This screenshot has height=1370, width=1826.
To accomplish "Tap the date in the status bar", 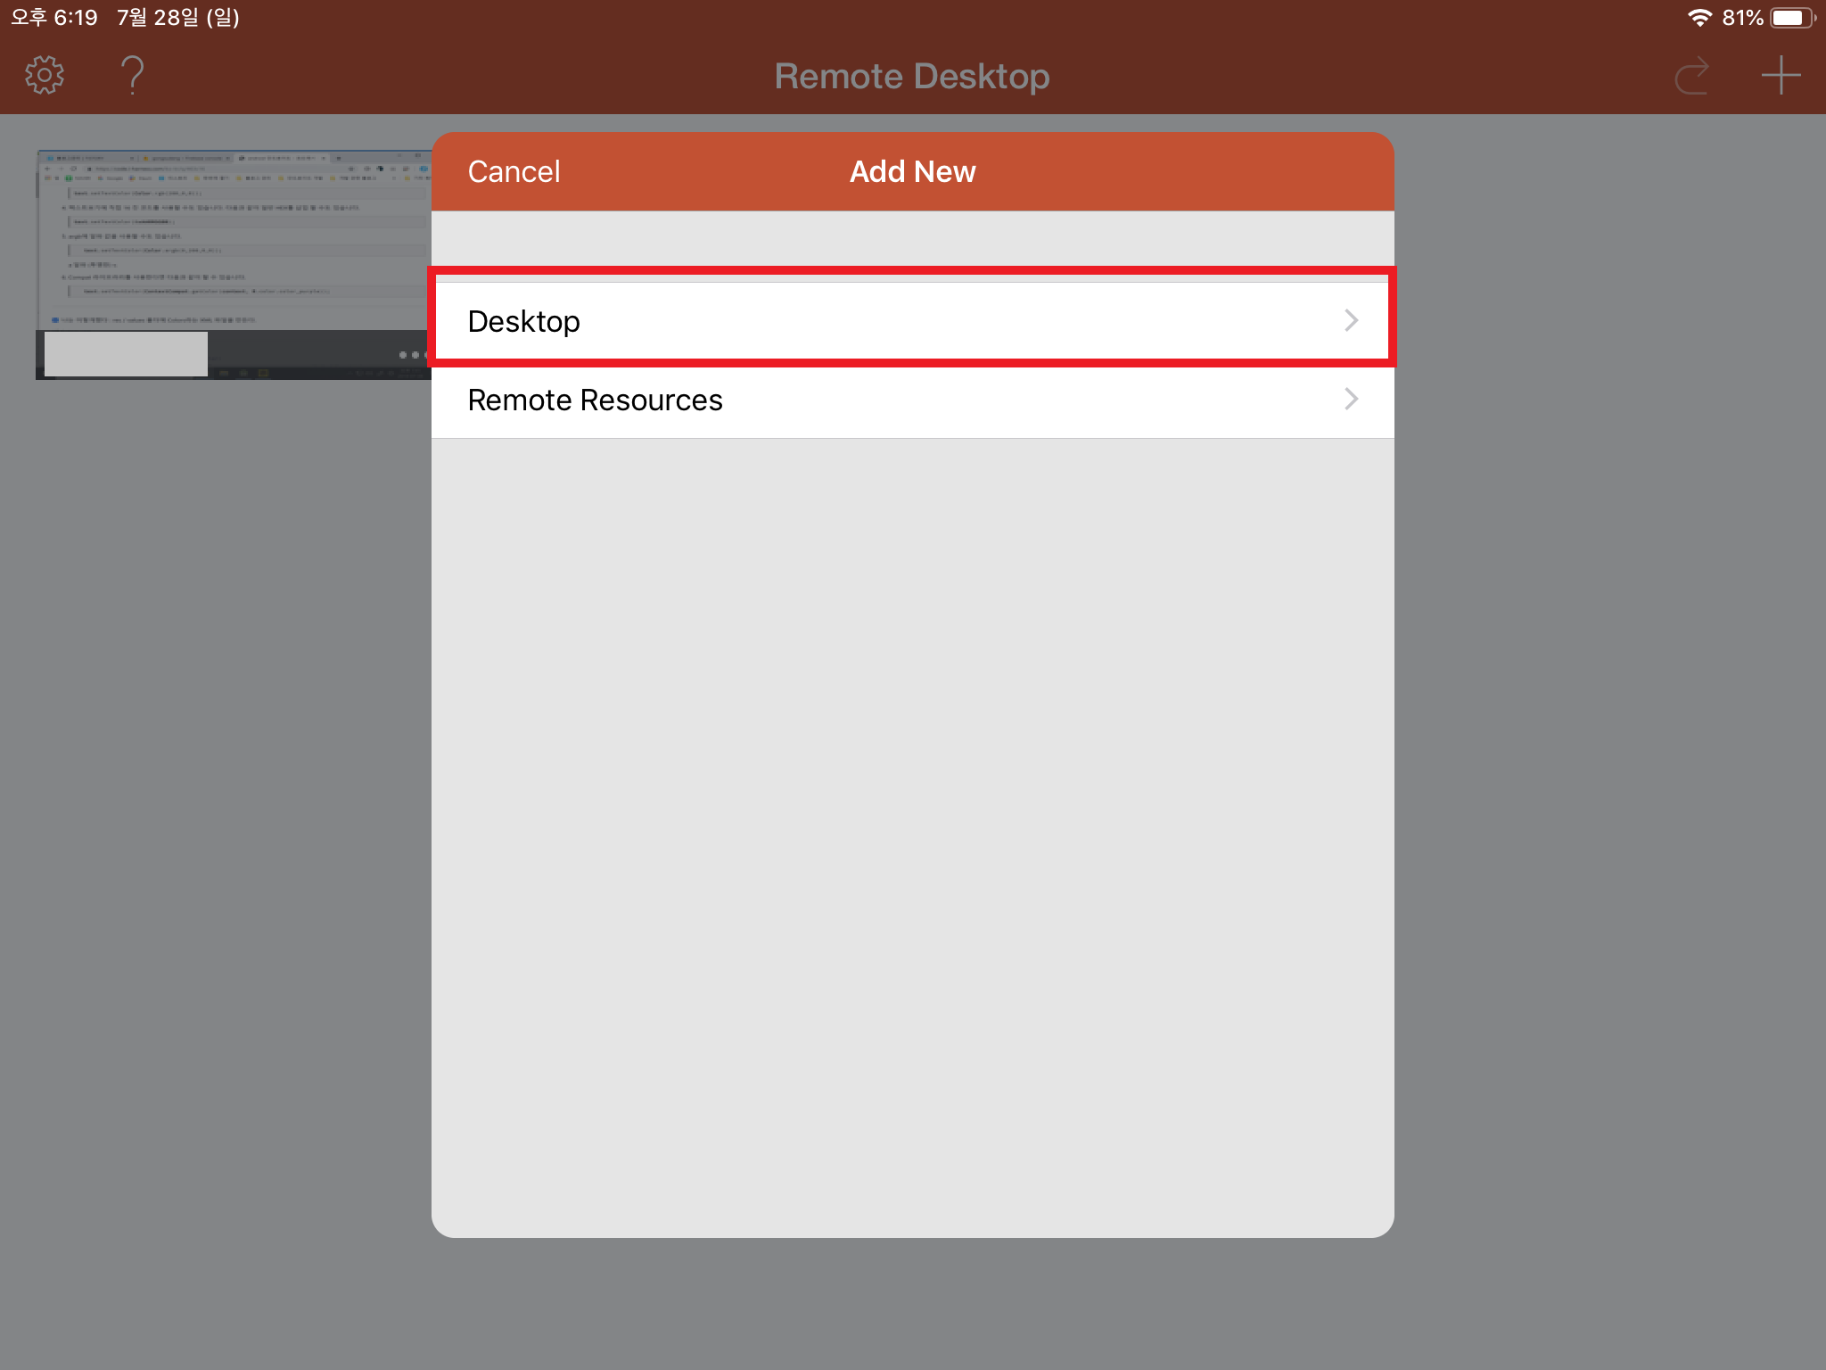I will 177,18.
